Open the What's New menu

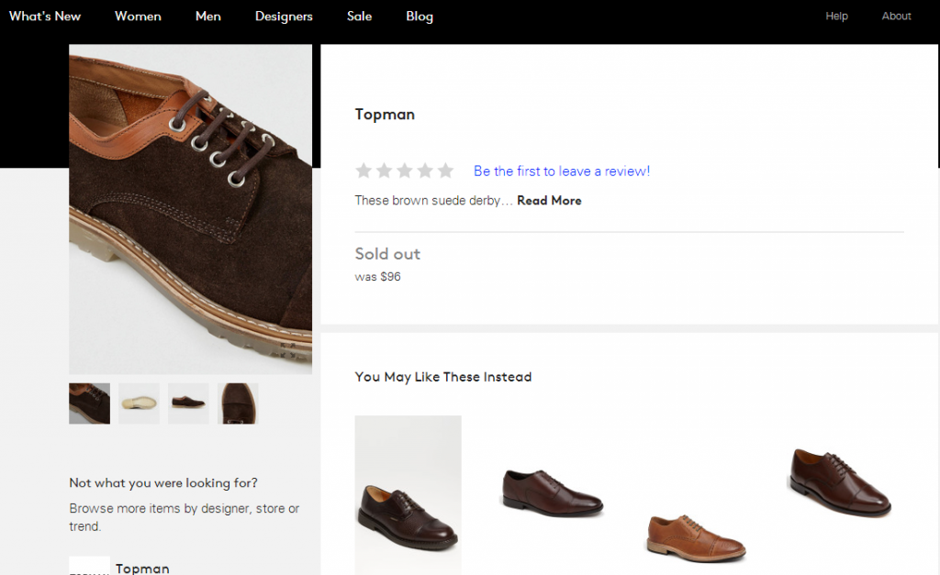click(x=44, y=16)
